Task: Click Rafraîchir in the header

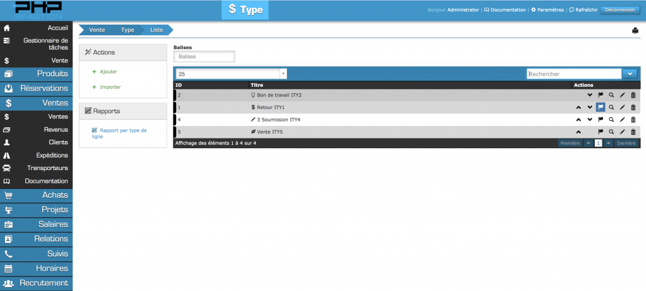Action: coord(583,10)
